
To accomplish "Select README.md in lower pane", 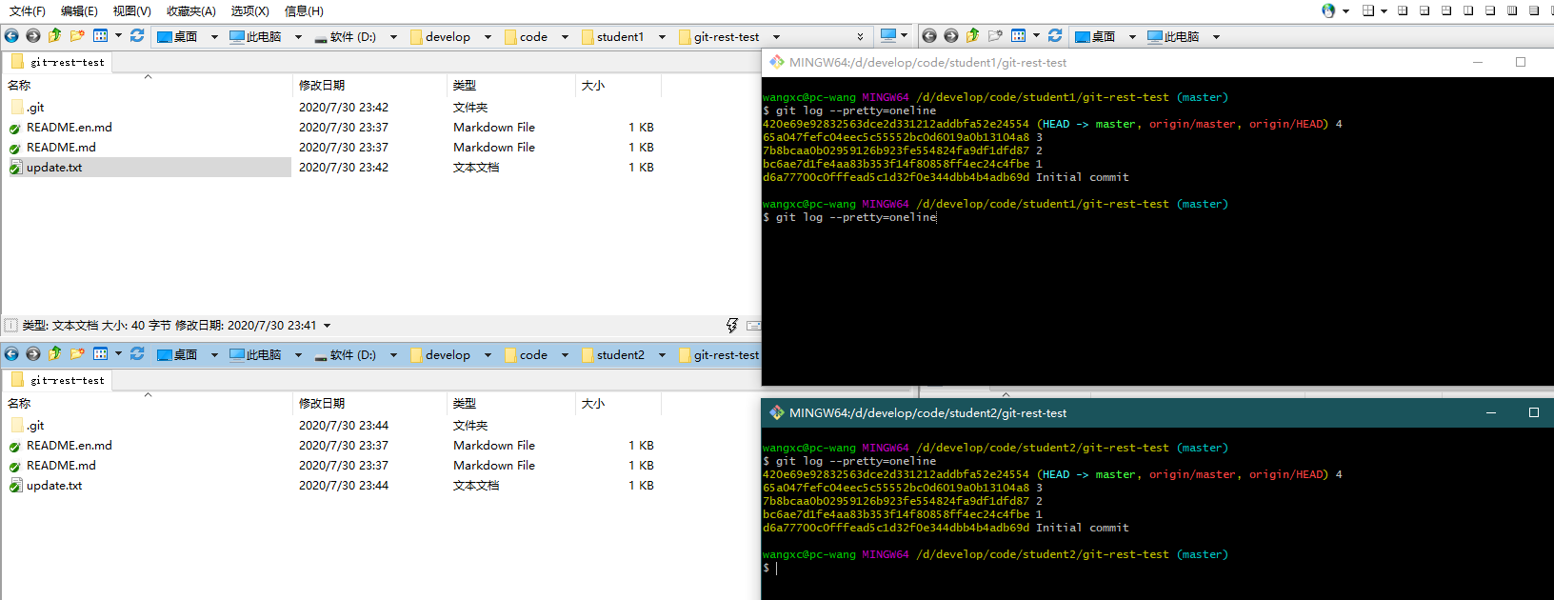I will pos(61,465).
